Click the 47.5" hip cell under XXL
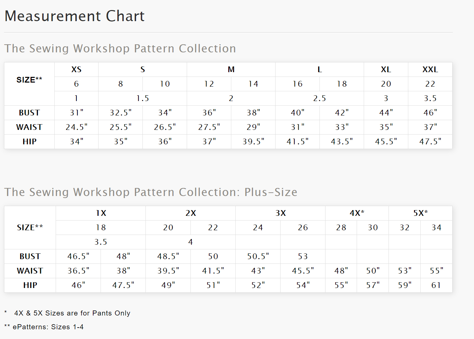Screen dimensions: 474x339 tap(430, 142)
